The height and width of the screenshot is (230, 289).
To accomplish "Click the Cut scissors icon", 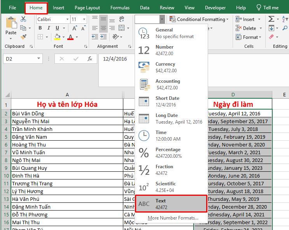I will coord(23,19).
